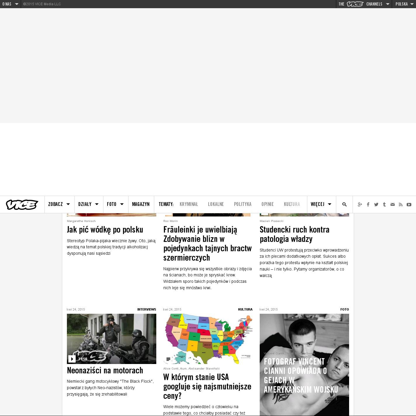Open the YouTube channel icon
Screen dimensions: 416x416
coord(409,204)
